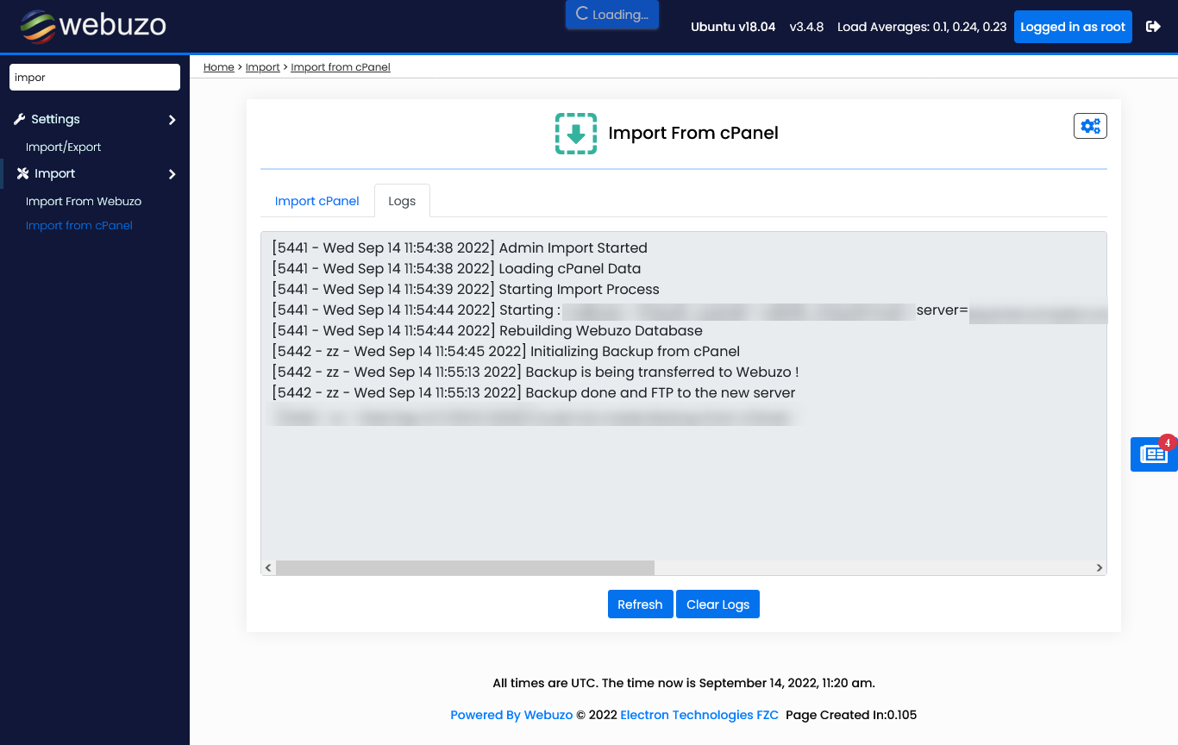
Task: Collapse the Import sidebar chevron
Action: tap(172, 173)
